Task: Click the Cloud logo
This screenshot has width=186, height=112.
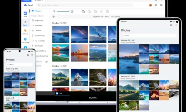Action: pos(28,5)
